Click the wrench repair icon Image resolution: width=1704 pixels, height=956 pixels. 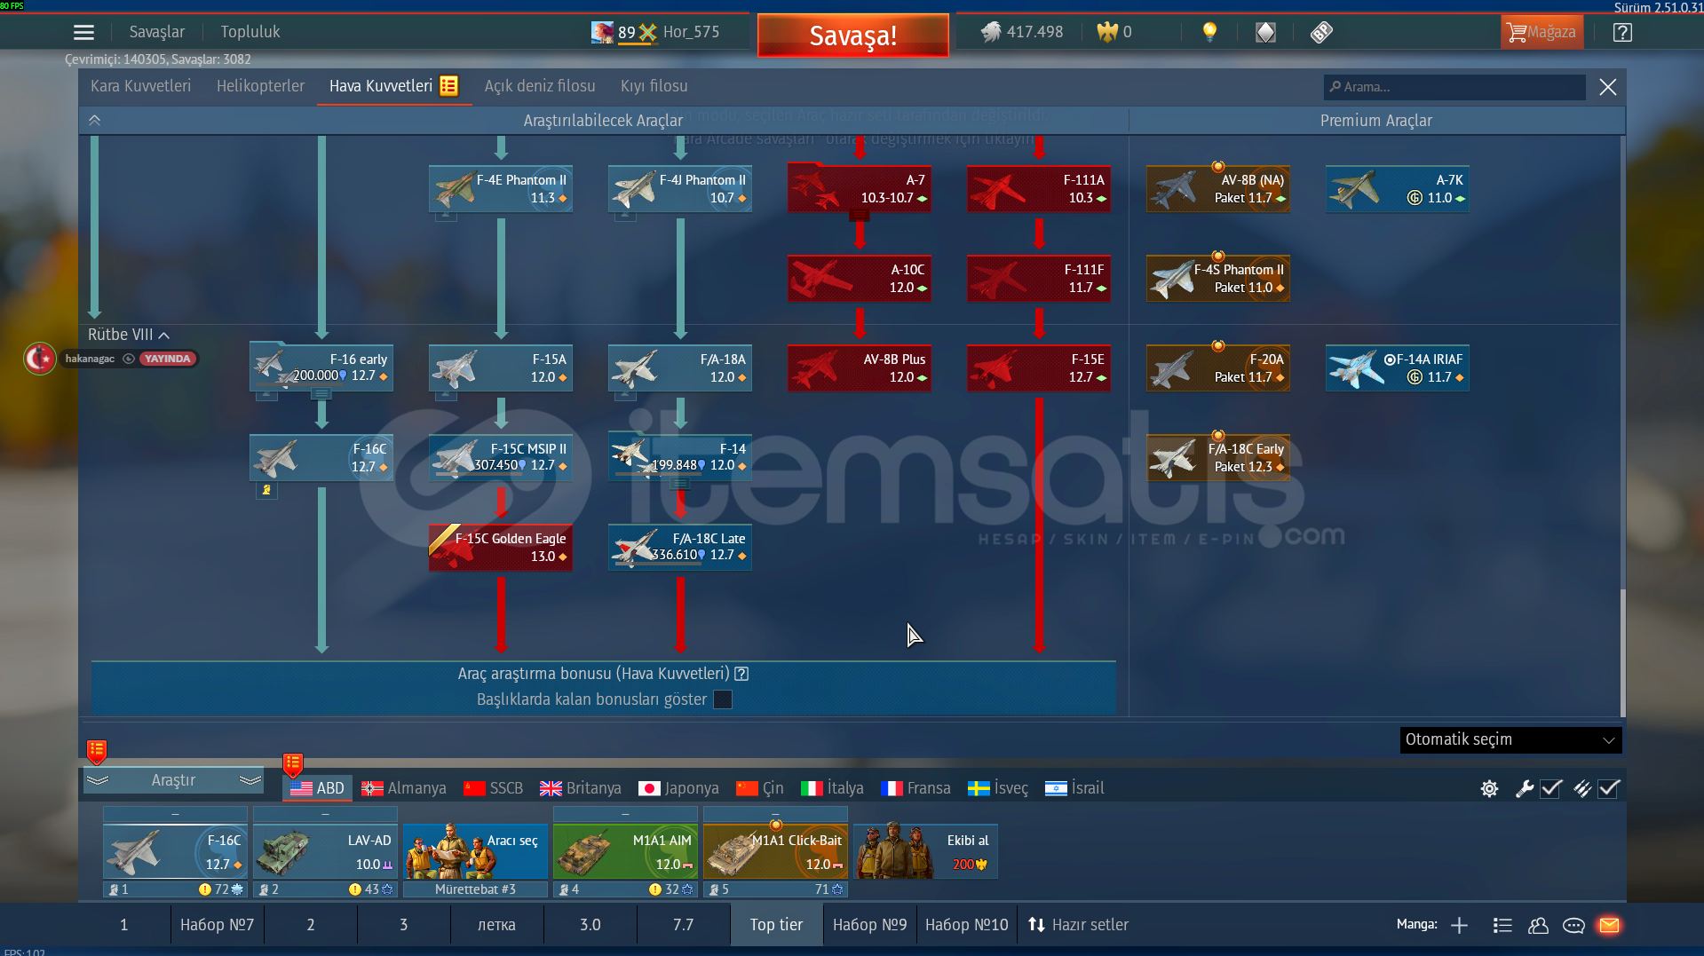point(1525,788)
